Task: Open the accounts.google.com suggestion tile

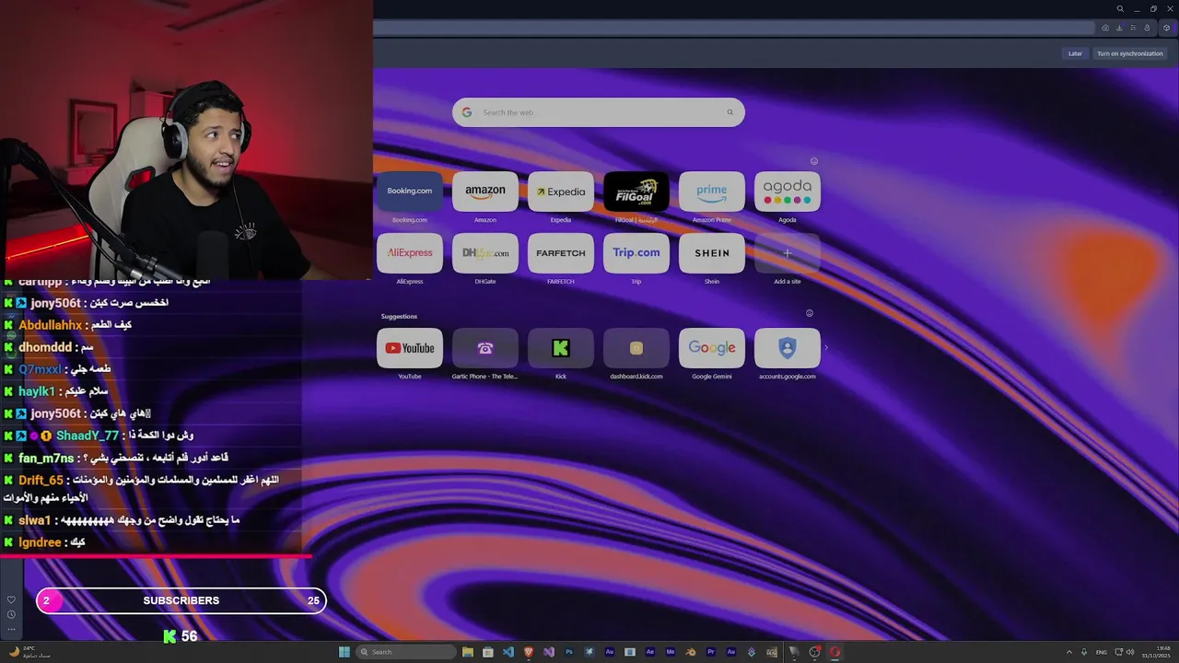Action: [788, 348]
